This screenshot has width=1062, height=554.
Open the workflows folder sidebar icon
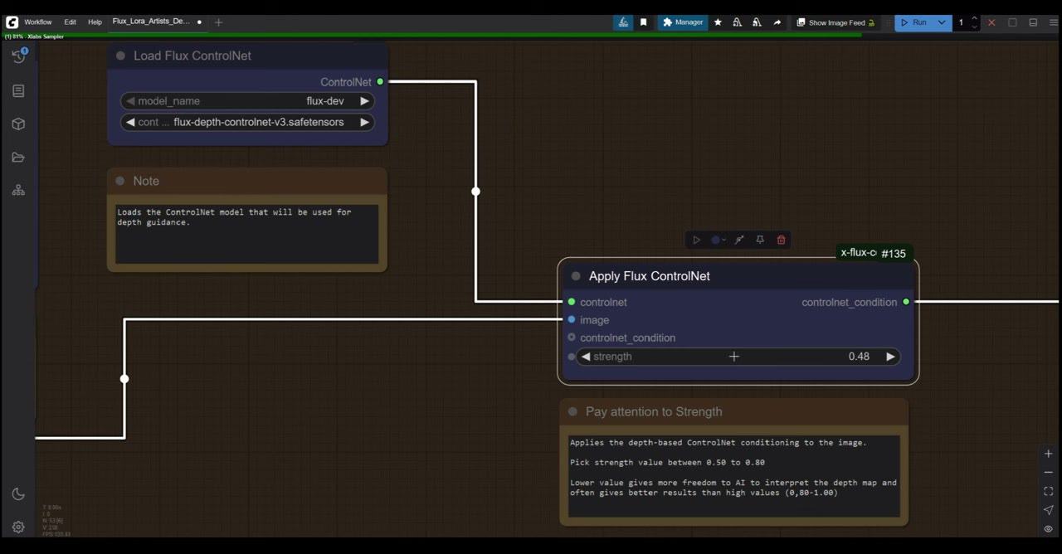18,158
